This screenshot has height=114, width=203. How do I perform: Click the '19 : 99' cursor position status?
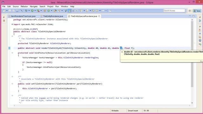click(x=146, y=111)
